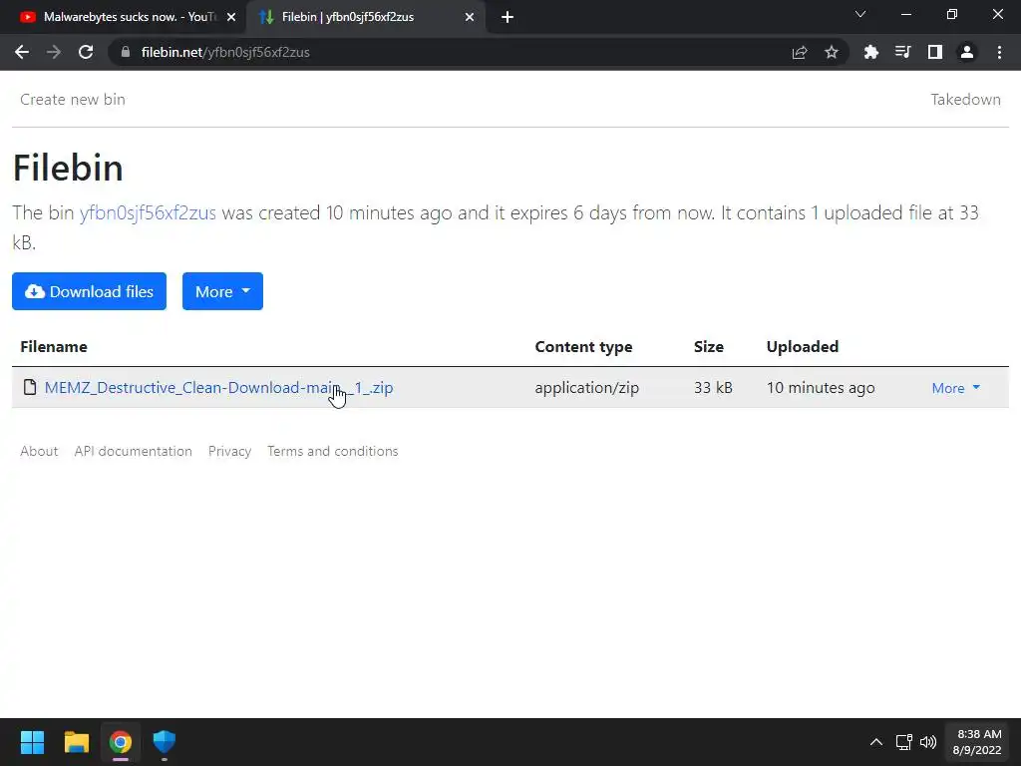Select the Filebin yfbn0sjf56xf2zus tab
Screen dimensions: 1021x766
[x=365, y=17]
